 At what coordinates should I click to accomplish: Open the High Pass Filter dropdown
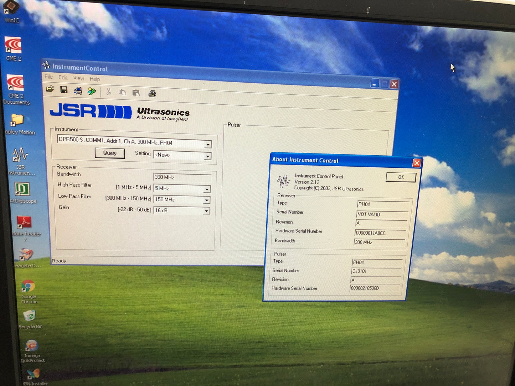[x=207, y=189]
